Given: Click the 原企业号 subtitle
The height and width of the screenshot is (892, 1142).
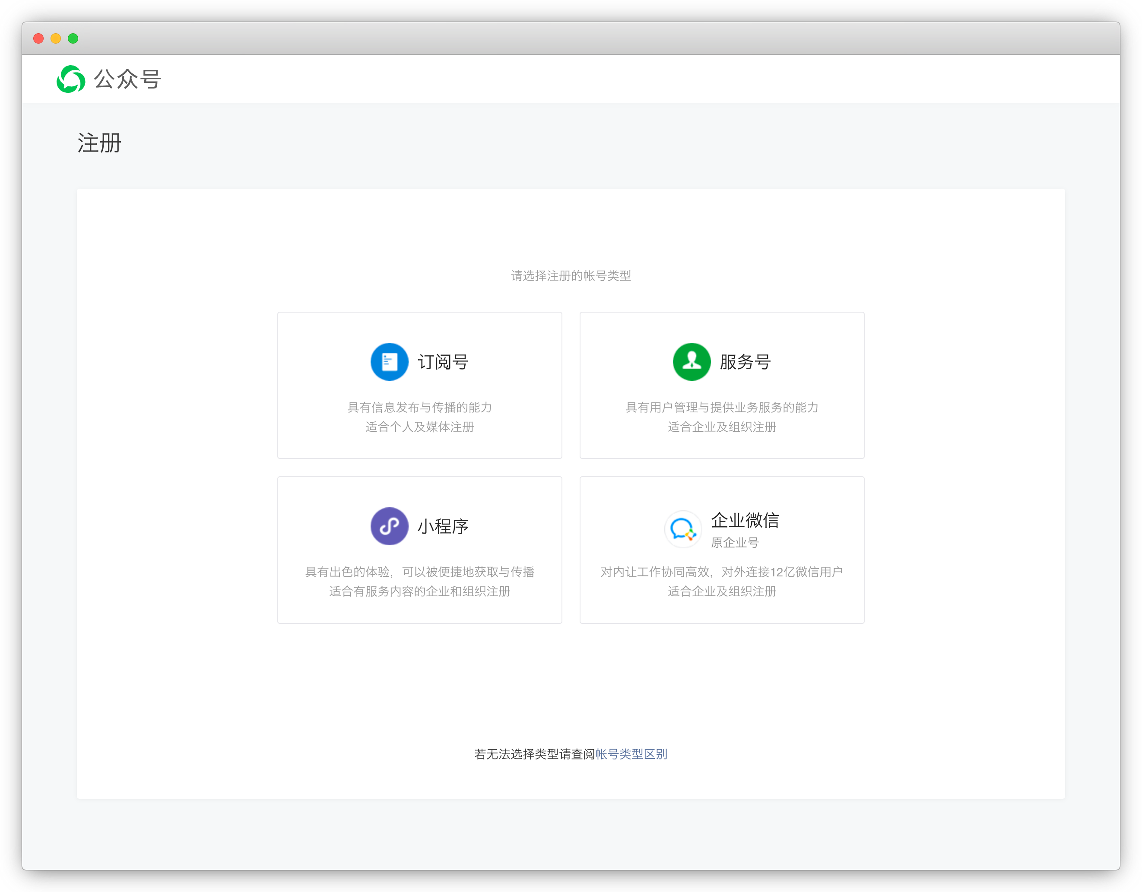Looking at the screenshot, I should (x=735, y=542).
